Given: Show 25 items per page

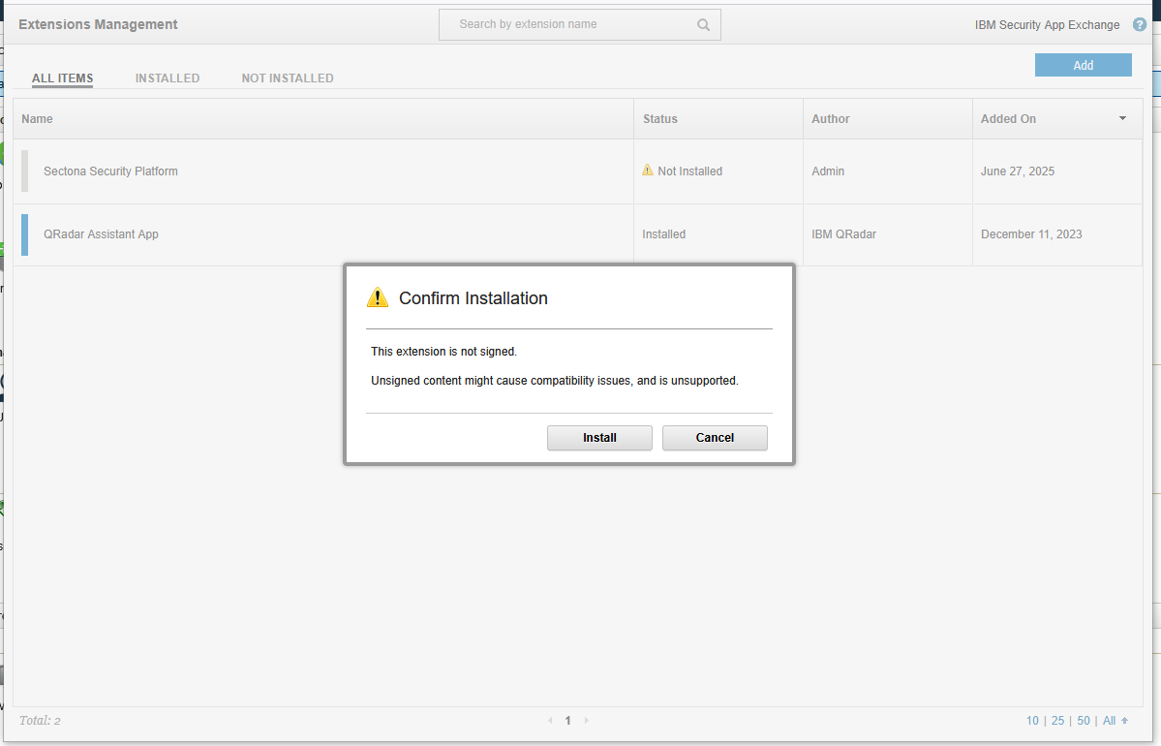Looking at the screenshot, I should (1057, 721).
